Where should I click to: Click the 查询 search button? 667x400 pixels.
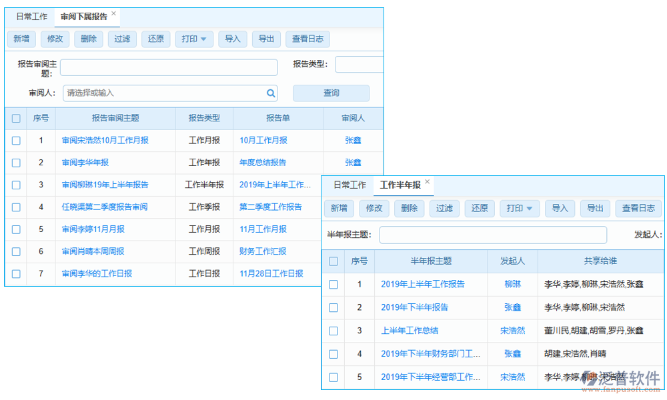(331, 93)
